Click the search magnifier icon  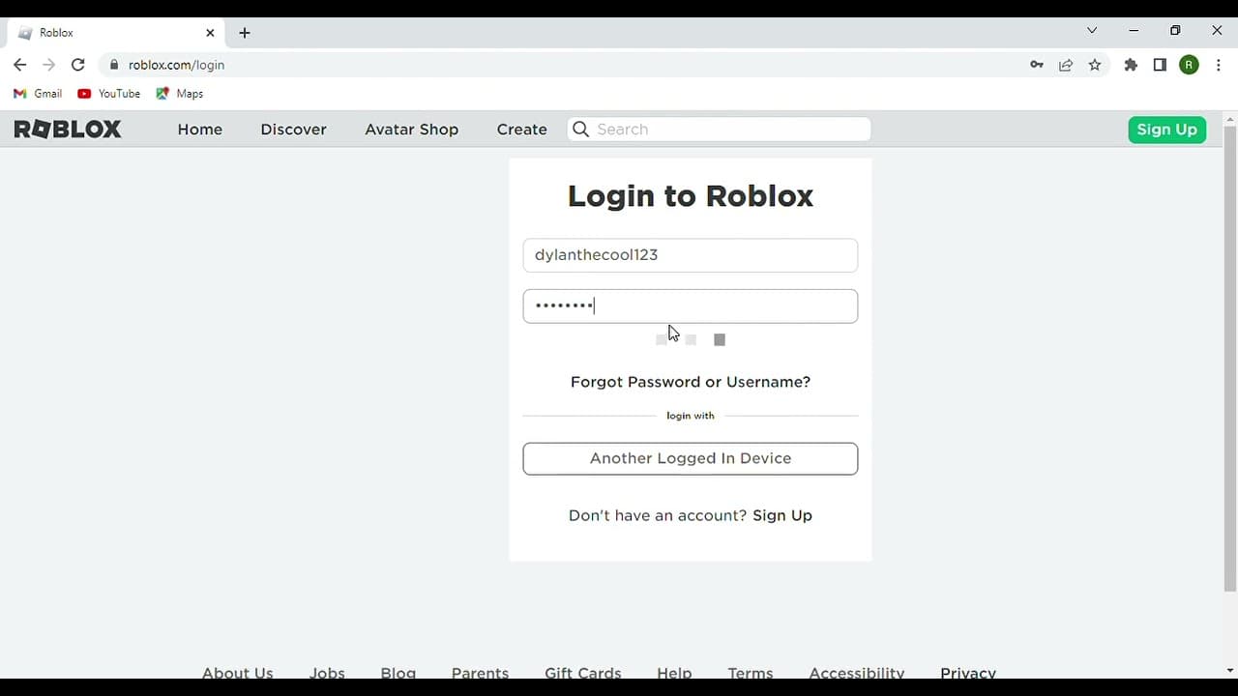(x=580, y=130)
